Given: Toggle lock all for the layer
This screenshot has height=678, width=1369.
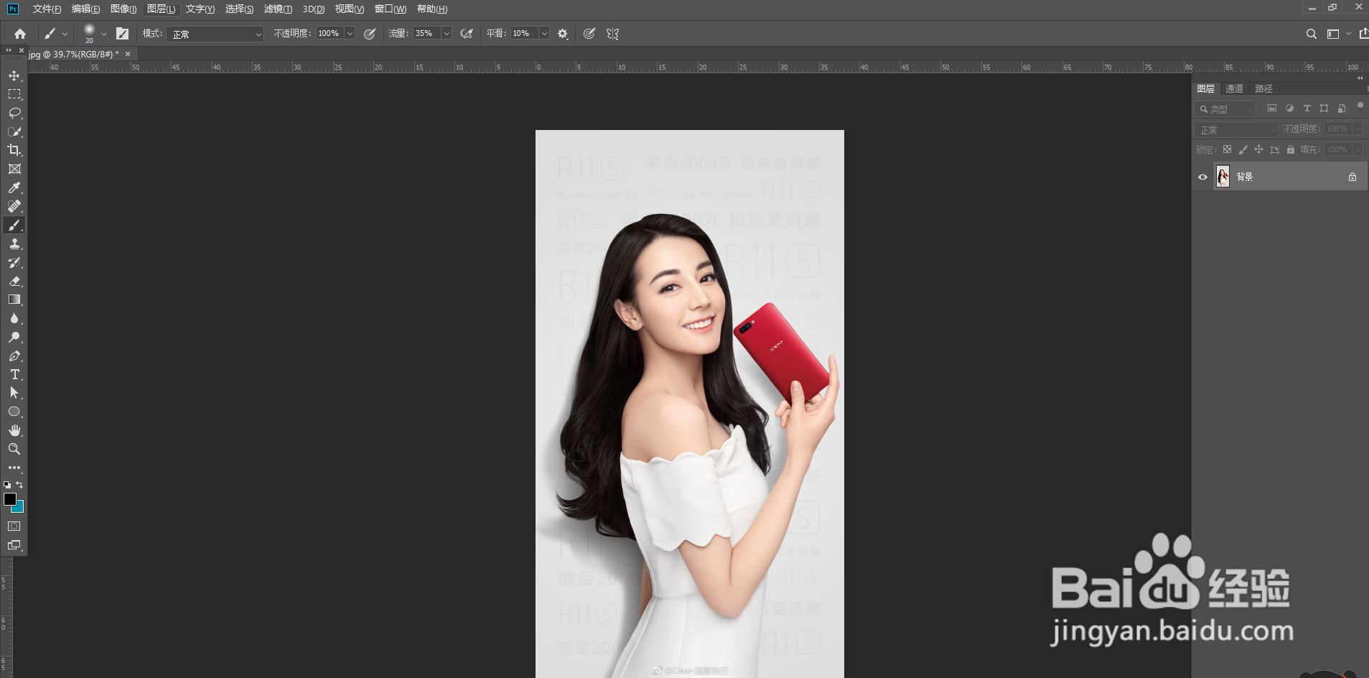Looking at the screenshot, I should pyautogui.click(x=1291, y=149).
